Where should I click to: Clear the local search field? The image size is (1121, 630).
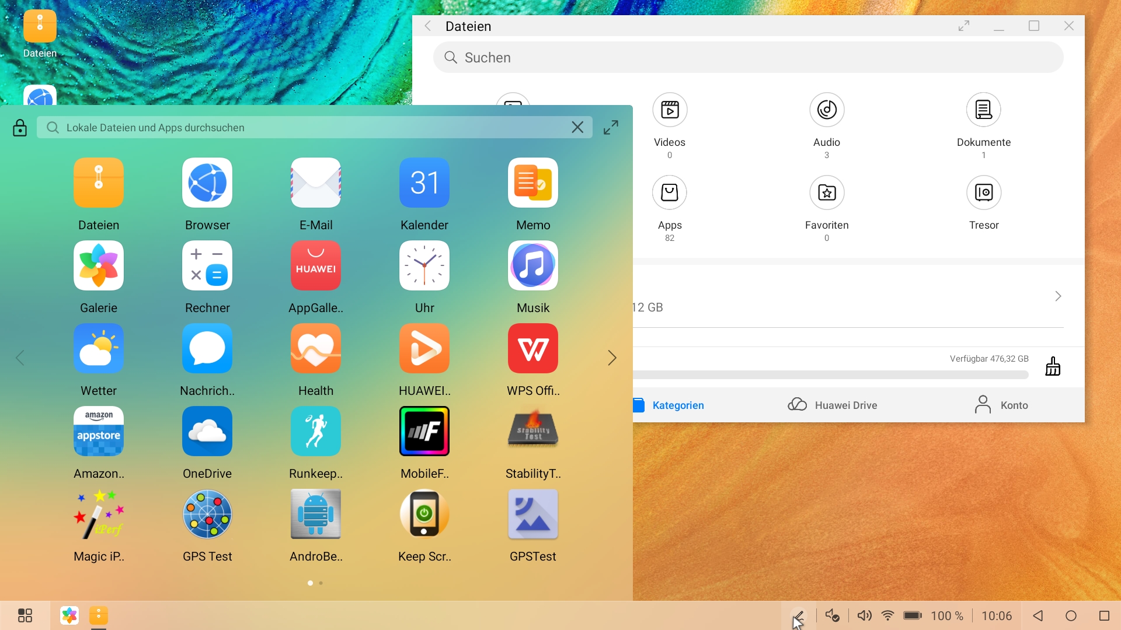[x=577, y=127]
